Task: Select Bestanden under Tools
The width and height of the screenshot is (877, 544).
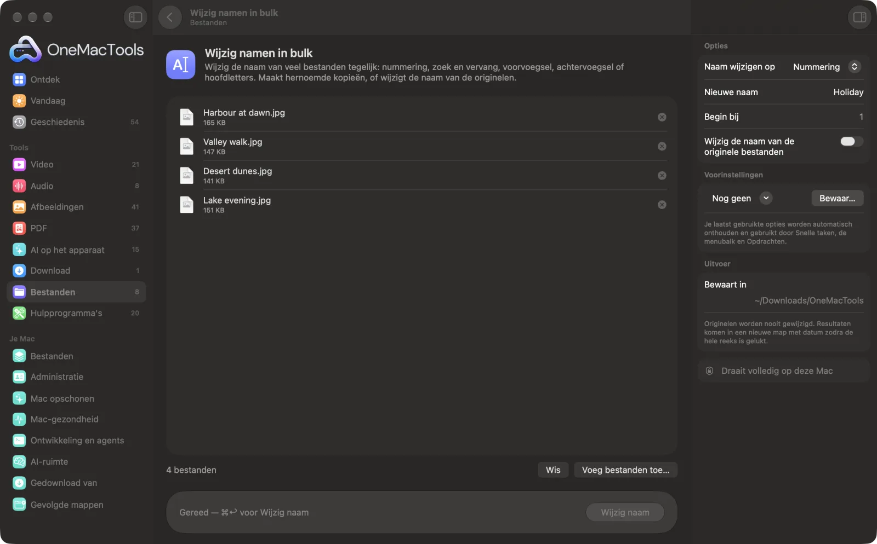Action: 76,292
